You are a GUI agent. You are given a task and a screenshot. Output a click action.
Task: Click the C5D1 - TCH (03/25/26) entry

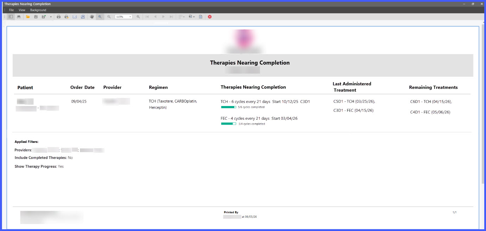pos(354,101)
